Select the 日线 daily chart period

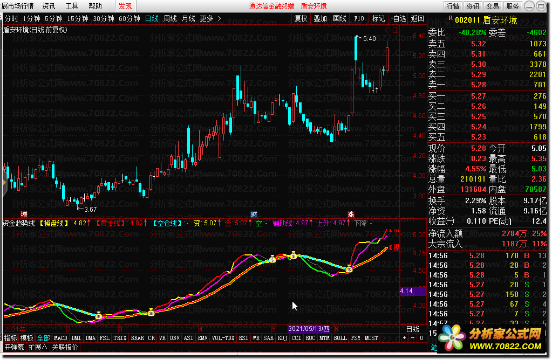(x=152, y=19)
